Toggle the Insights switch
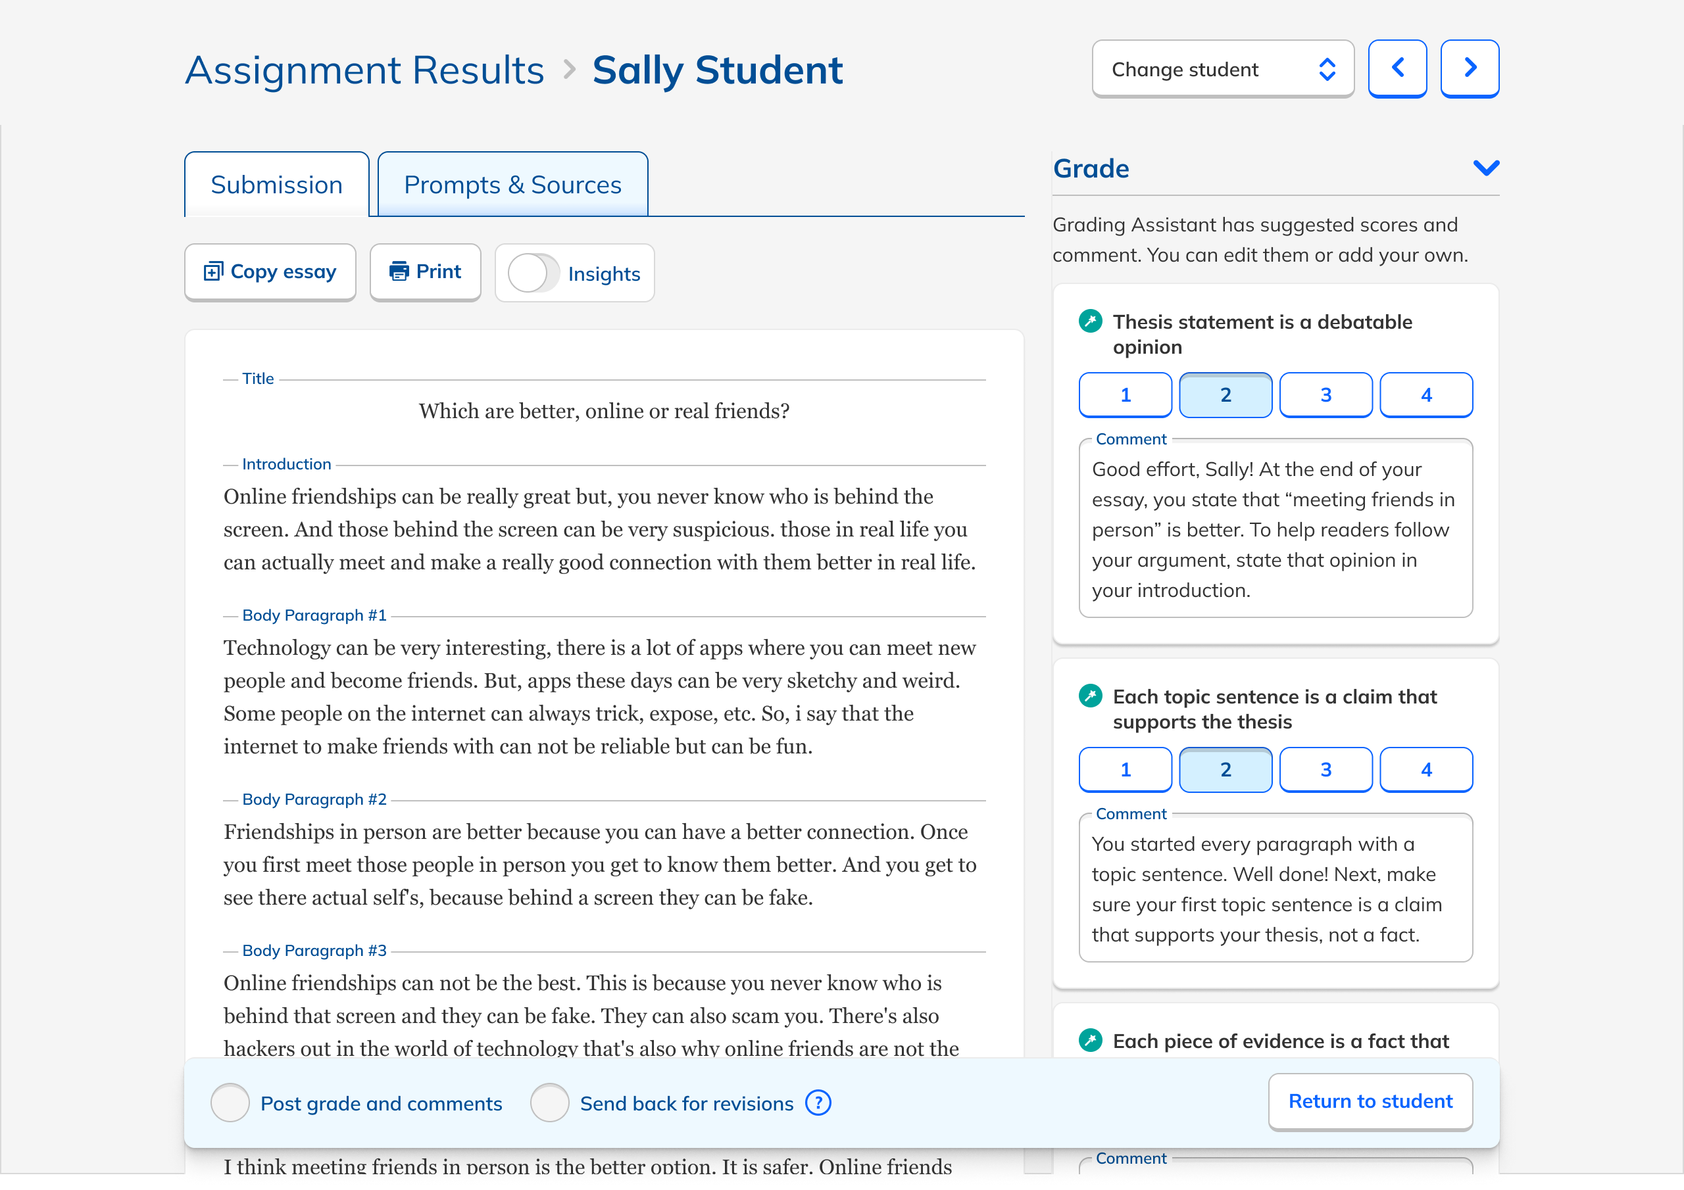The image size is (1684, 1190). [x=534, y=274]
